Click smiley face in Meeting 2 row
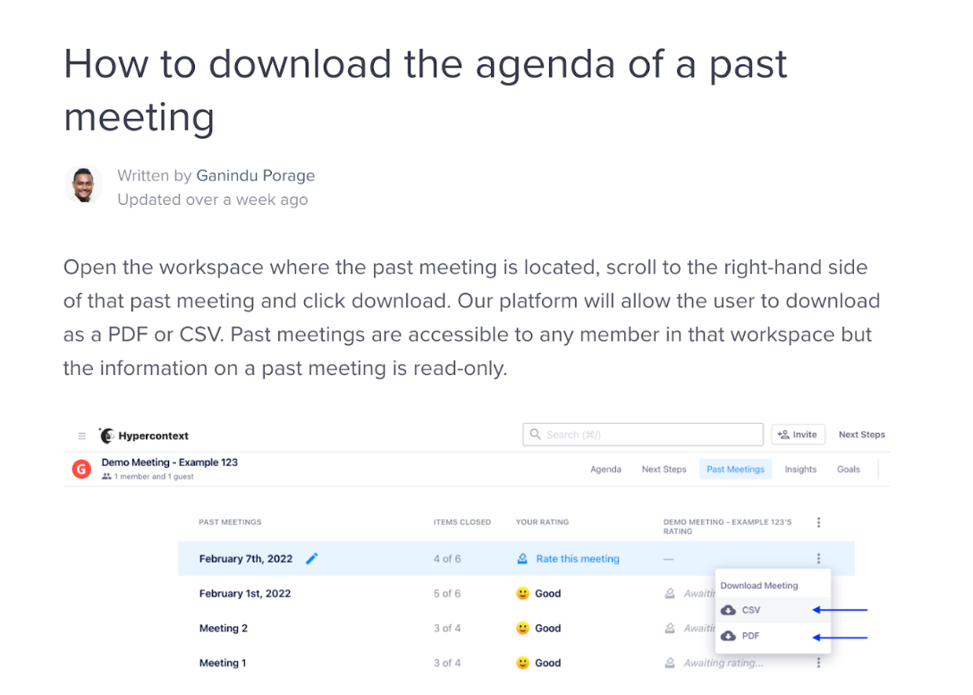 coord(523,628)
